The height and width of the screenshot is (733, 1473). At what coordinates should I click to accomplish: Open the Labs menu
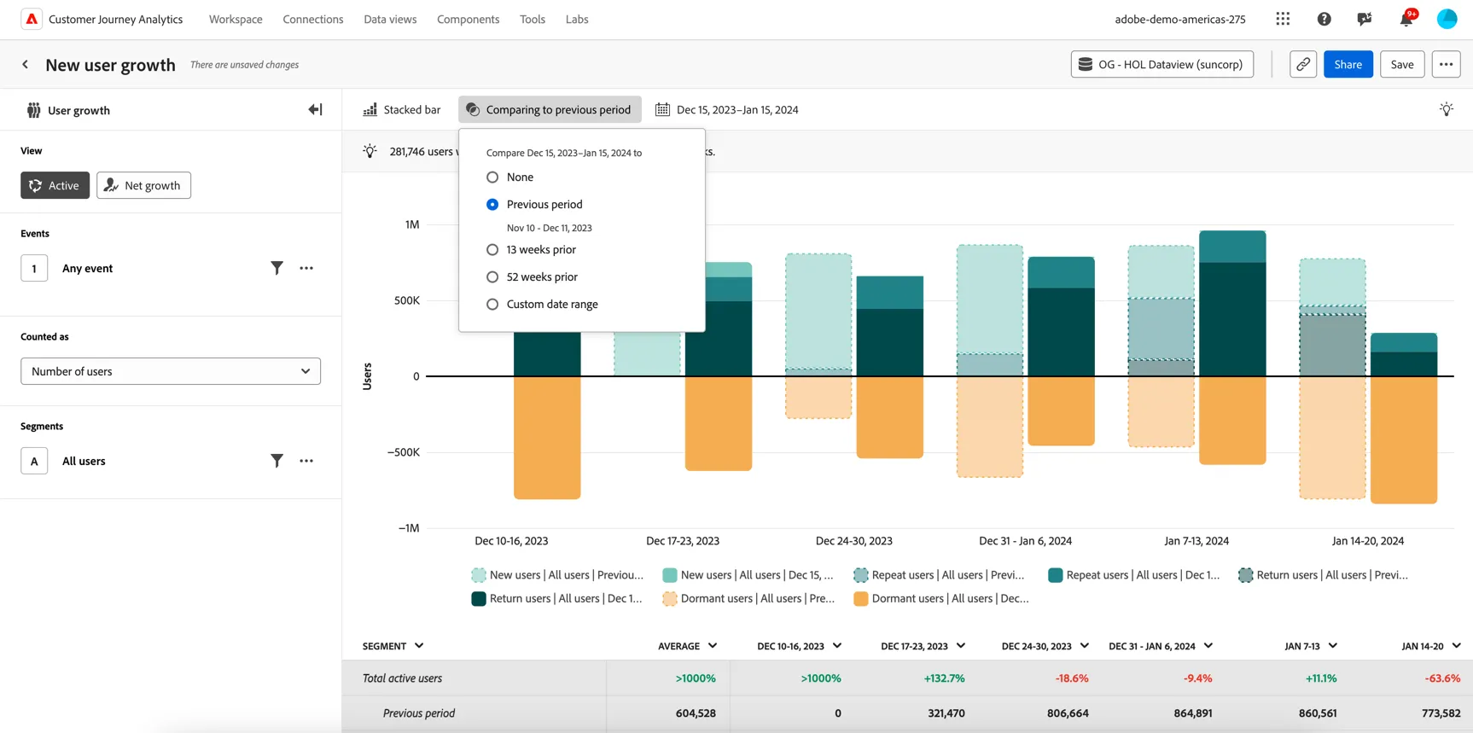tap(577, 19)
